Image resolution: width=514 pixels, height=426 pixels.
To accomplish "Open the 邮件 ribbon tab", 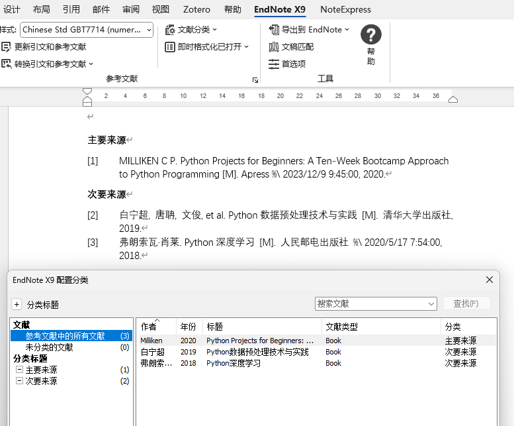I will click(101, 9).
